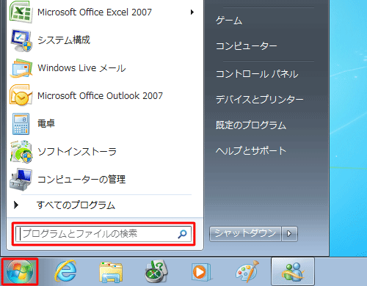
Task: Click the Windows Live メール label
Action: tap(81, 68)
